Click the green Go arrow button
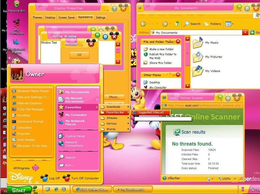Screen dimensions: 260x194 (252, 32)
